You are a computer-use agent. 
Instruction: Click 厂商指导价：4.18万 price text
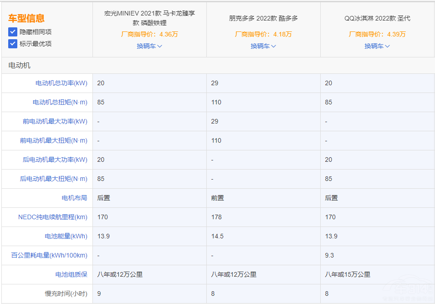tap(263, 35)
